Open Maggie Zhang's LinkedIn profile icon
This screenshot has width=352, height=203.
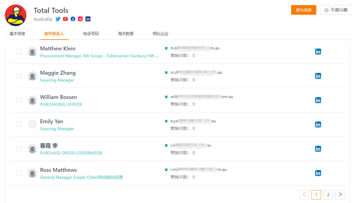(318, 76)
